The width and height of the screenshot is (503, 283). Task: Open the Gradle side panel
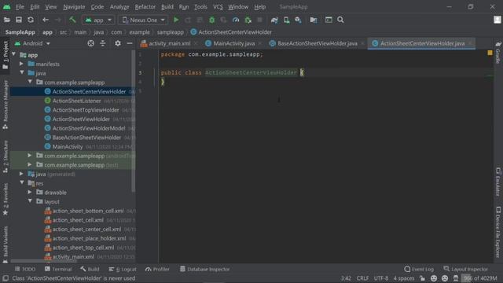(x=497, y=52)
